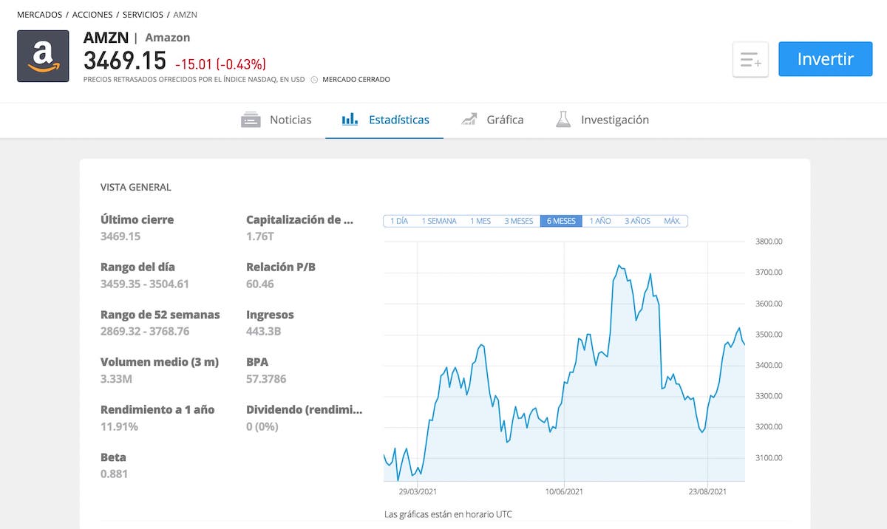Click the ACCIONES breadcrumb link
The image size is (887, 529).
(92, 14)
